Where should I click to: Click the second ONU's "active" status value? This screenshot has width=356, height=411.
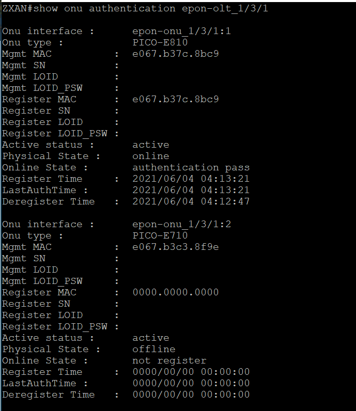point(150,338)
